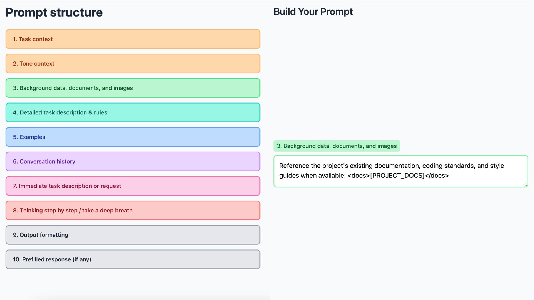Click Immediate task description or request block
This screenshot has height=300, width=534.
133,186
